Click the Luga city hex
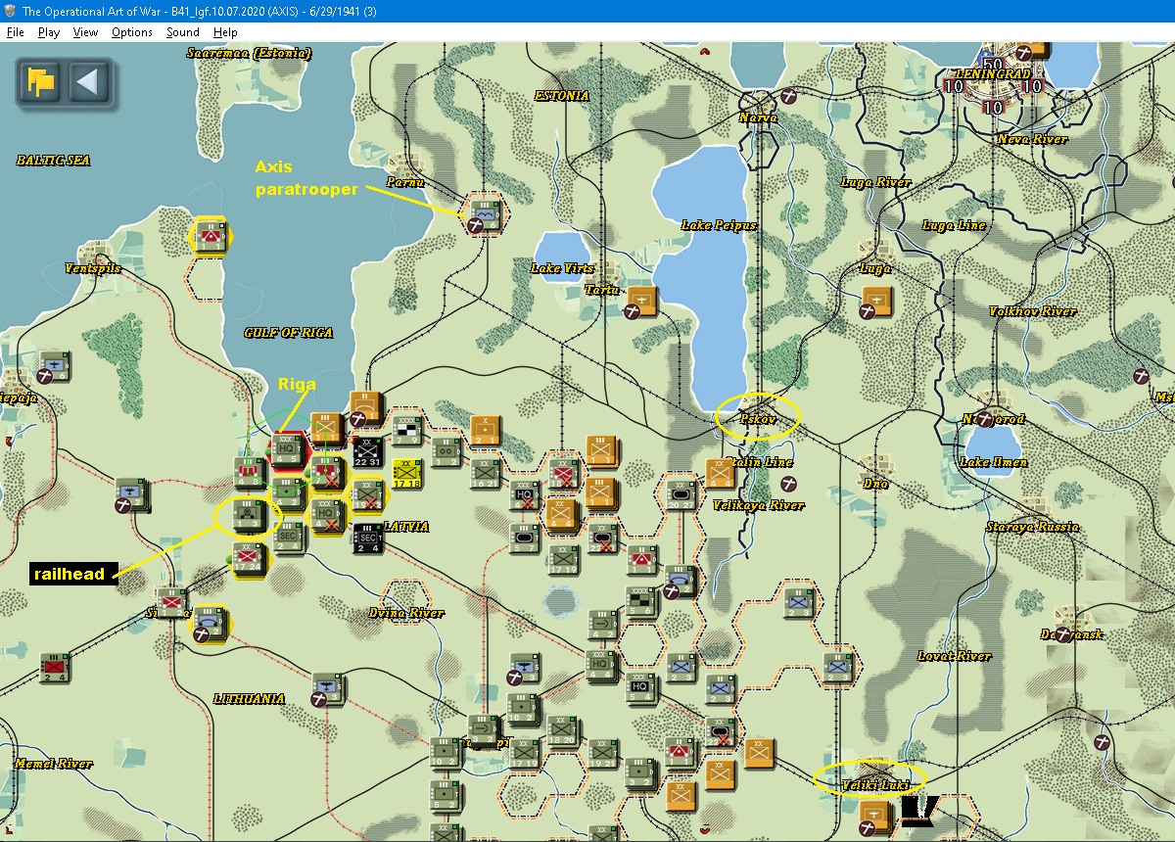The width and height of the screenshot is (1175, 842). (x=875, y=252)
